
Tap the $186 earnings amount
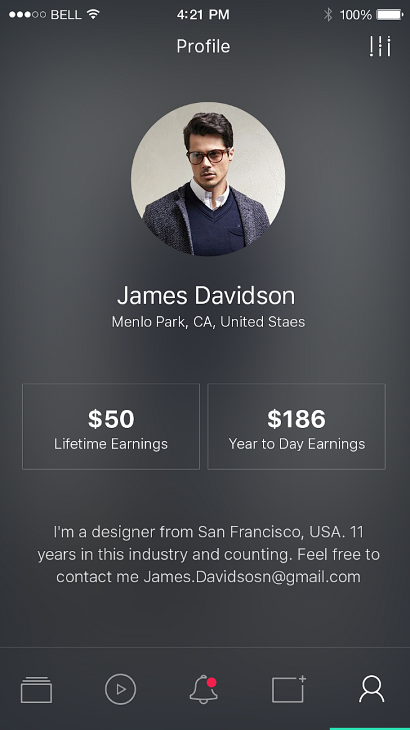click(297, 419)
